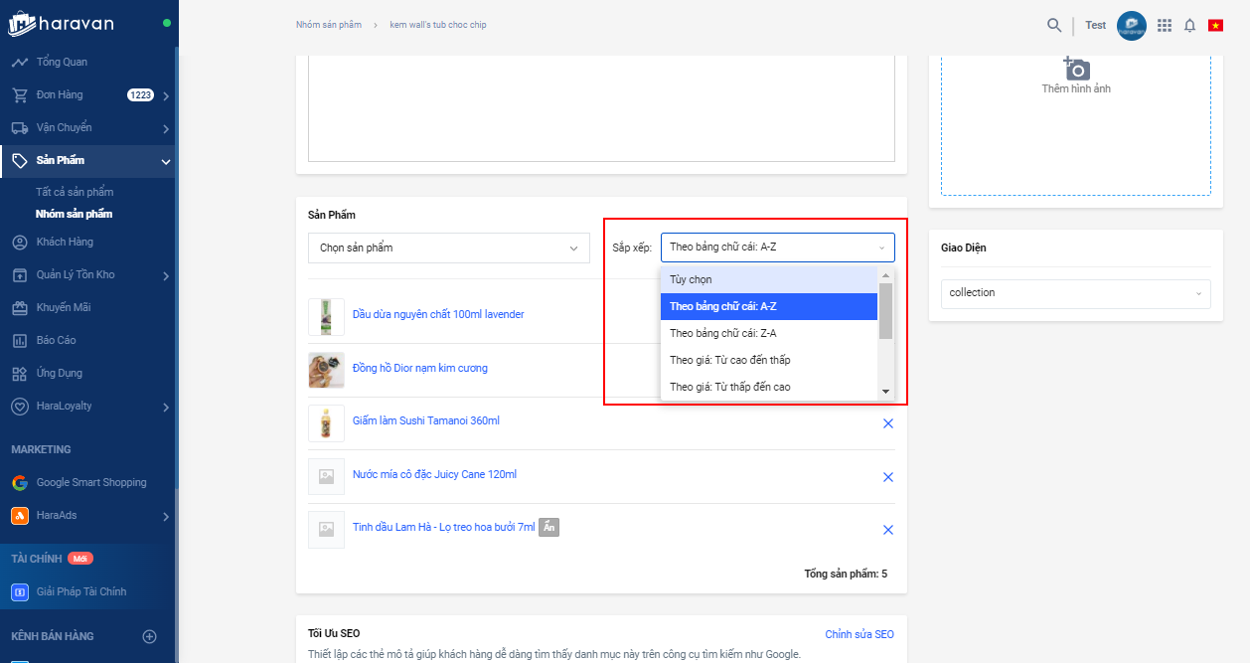Click the add image camera icon

pos(1076,69)
